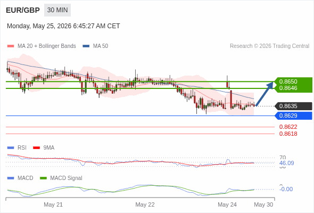Screen dimensions: 314x213
Task: Click the RSI legend label
Action: [22, 148]
